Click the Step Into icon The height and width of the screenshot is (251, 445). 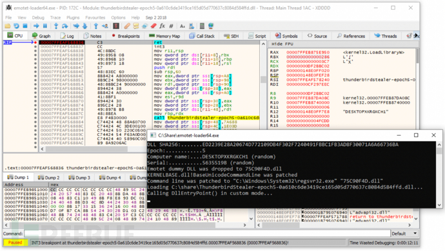(x=56, y=26)
